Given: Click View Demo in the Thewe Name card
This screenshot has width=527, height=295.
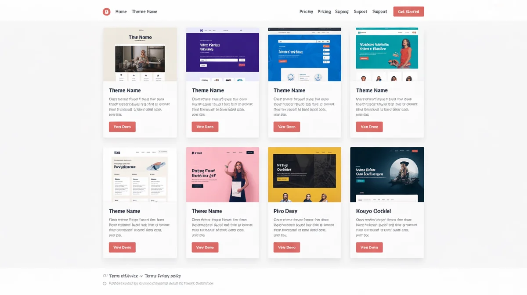Looking at the screenshot, I should pyautogui.click(x=205, y=247).
